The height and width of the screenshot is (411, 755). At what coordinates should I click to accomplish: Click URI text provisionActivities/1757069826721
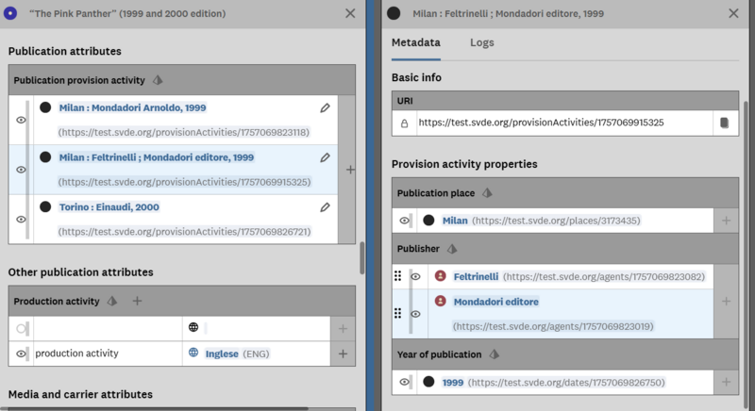[x=184, y=232]
